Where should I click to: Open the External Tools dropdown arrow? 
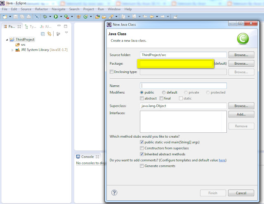click(x=72, y=16)
